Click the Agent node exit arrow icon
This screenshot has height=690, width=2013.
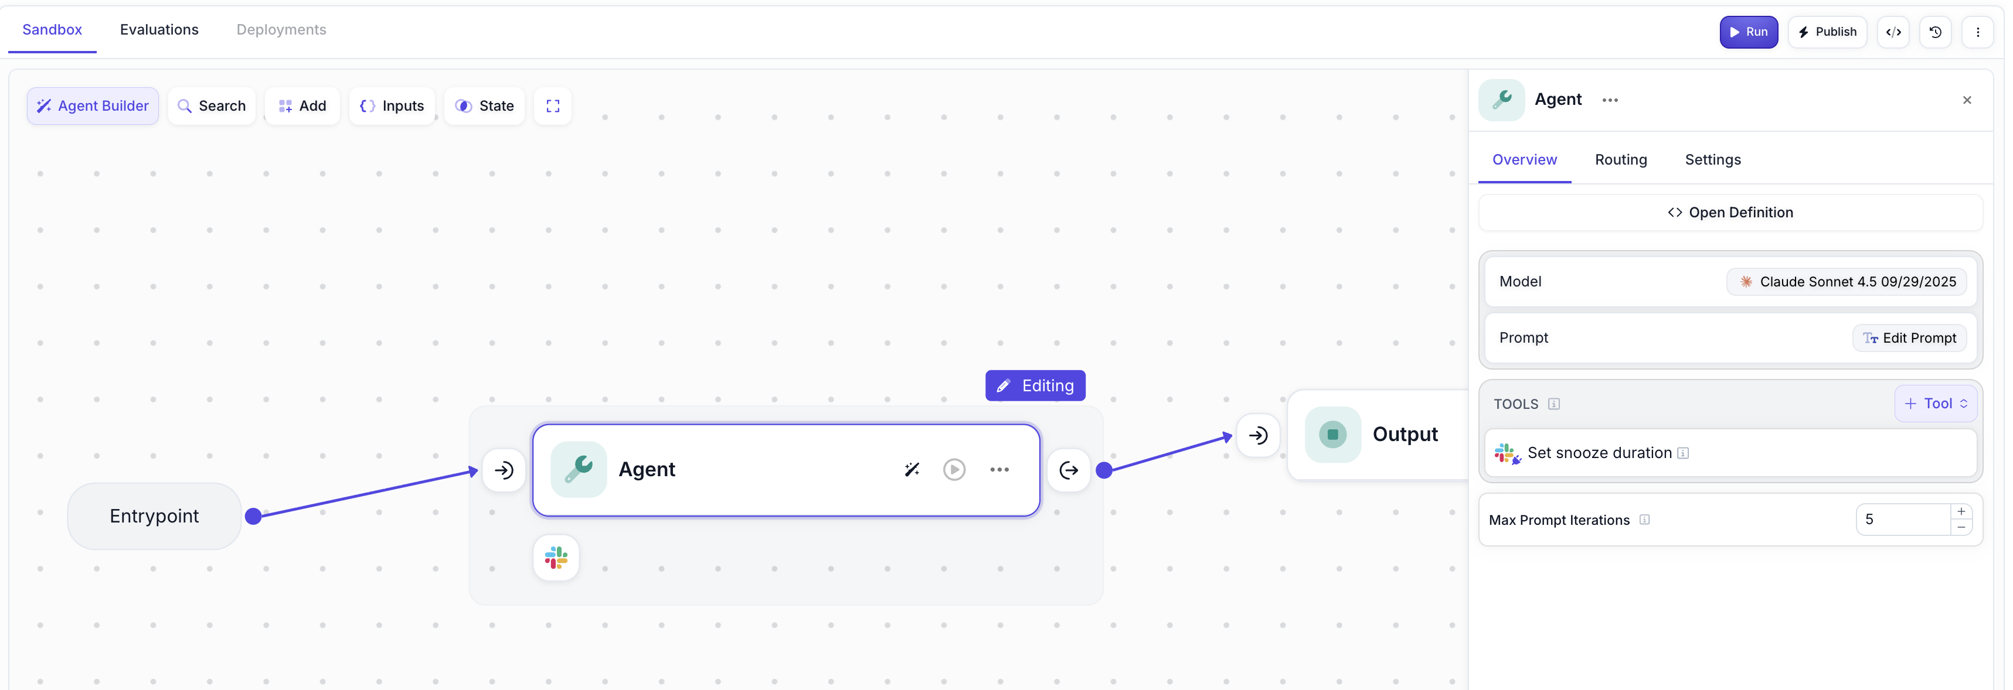pyautogui.click(x=1068, y=470)
